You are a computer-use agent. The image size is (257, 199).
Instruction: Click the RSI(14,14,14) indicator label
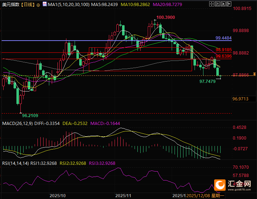click(x=16, y=163)
